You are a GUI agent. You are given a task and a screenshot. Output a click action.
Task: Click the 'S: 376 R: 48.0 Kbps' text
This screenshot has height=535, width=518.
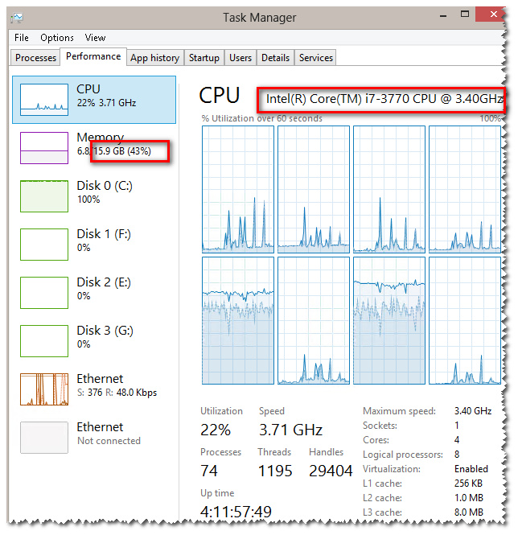pyautogui.click(x=117, y=393)
